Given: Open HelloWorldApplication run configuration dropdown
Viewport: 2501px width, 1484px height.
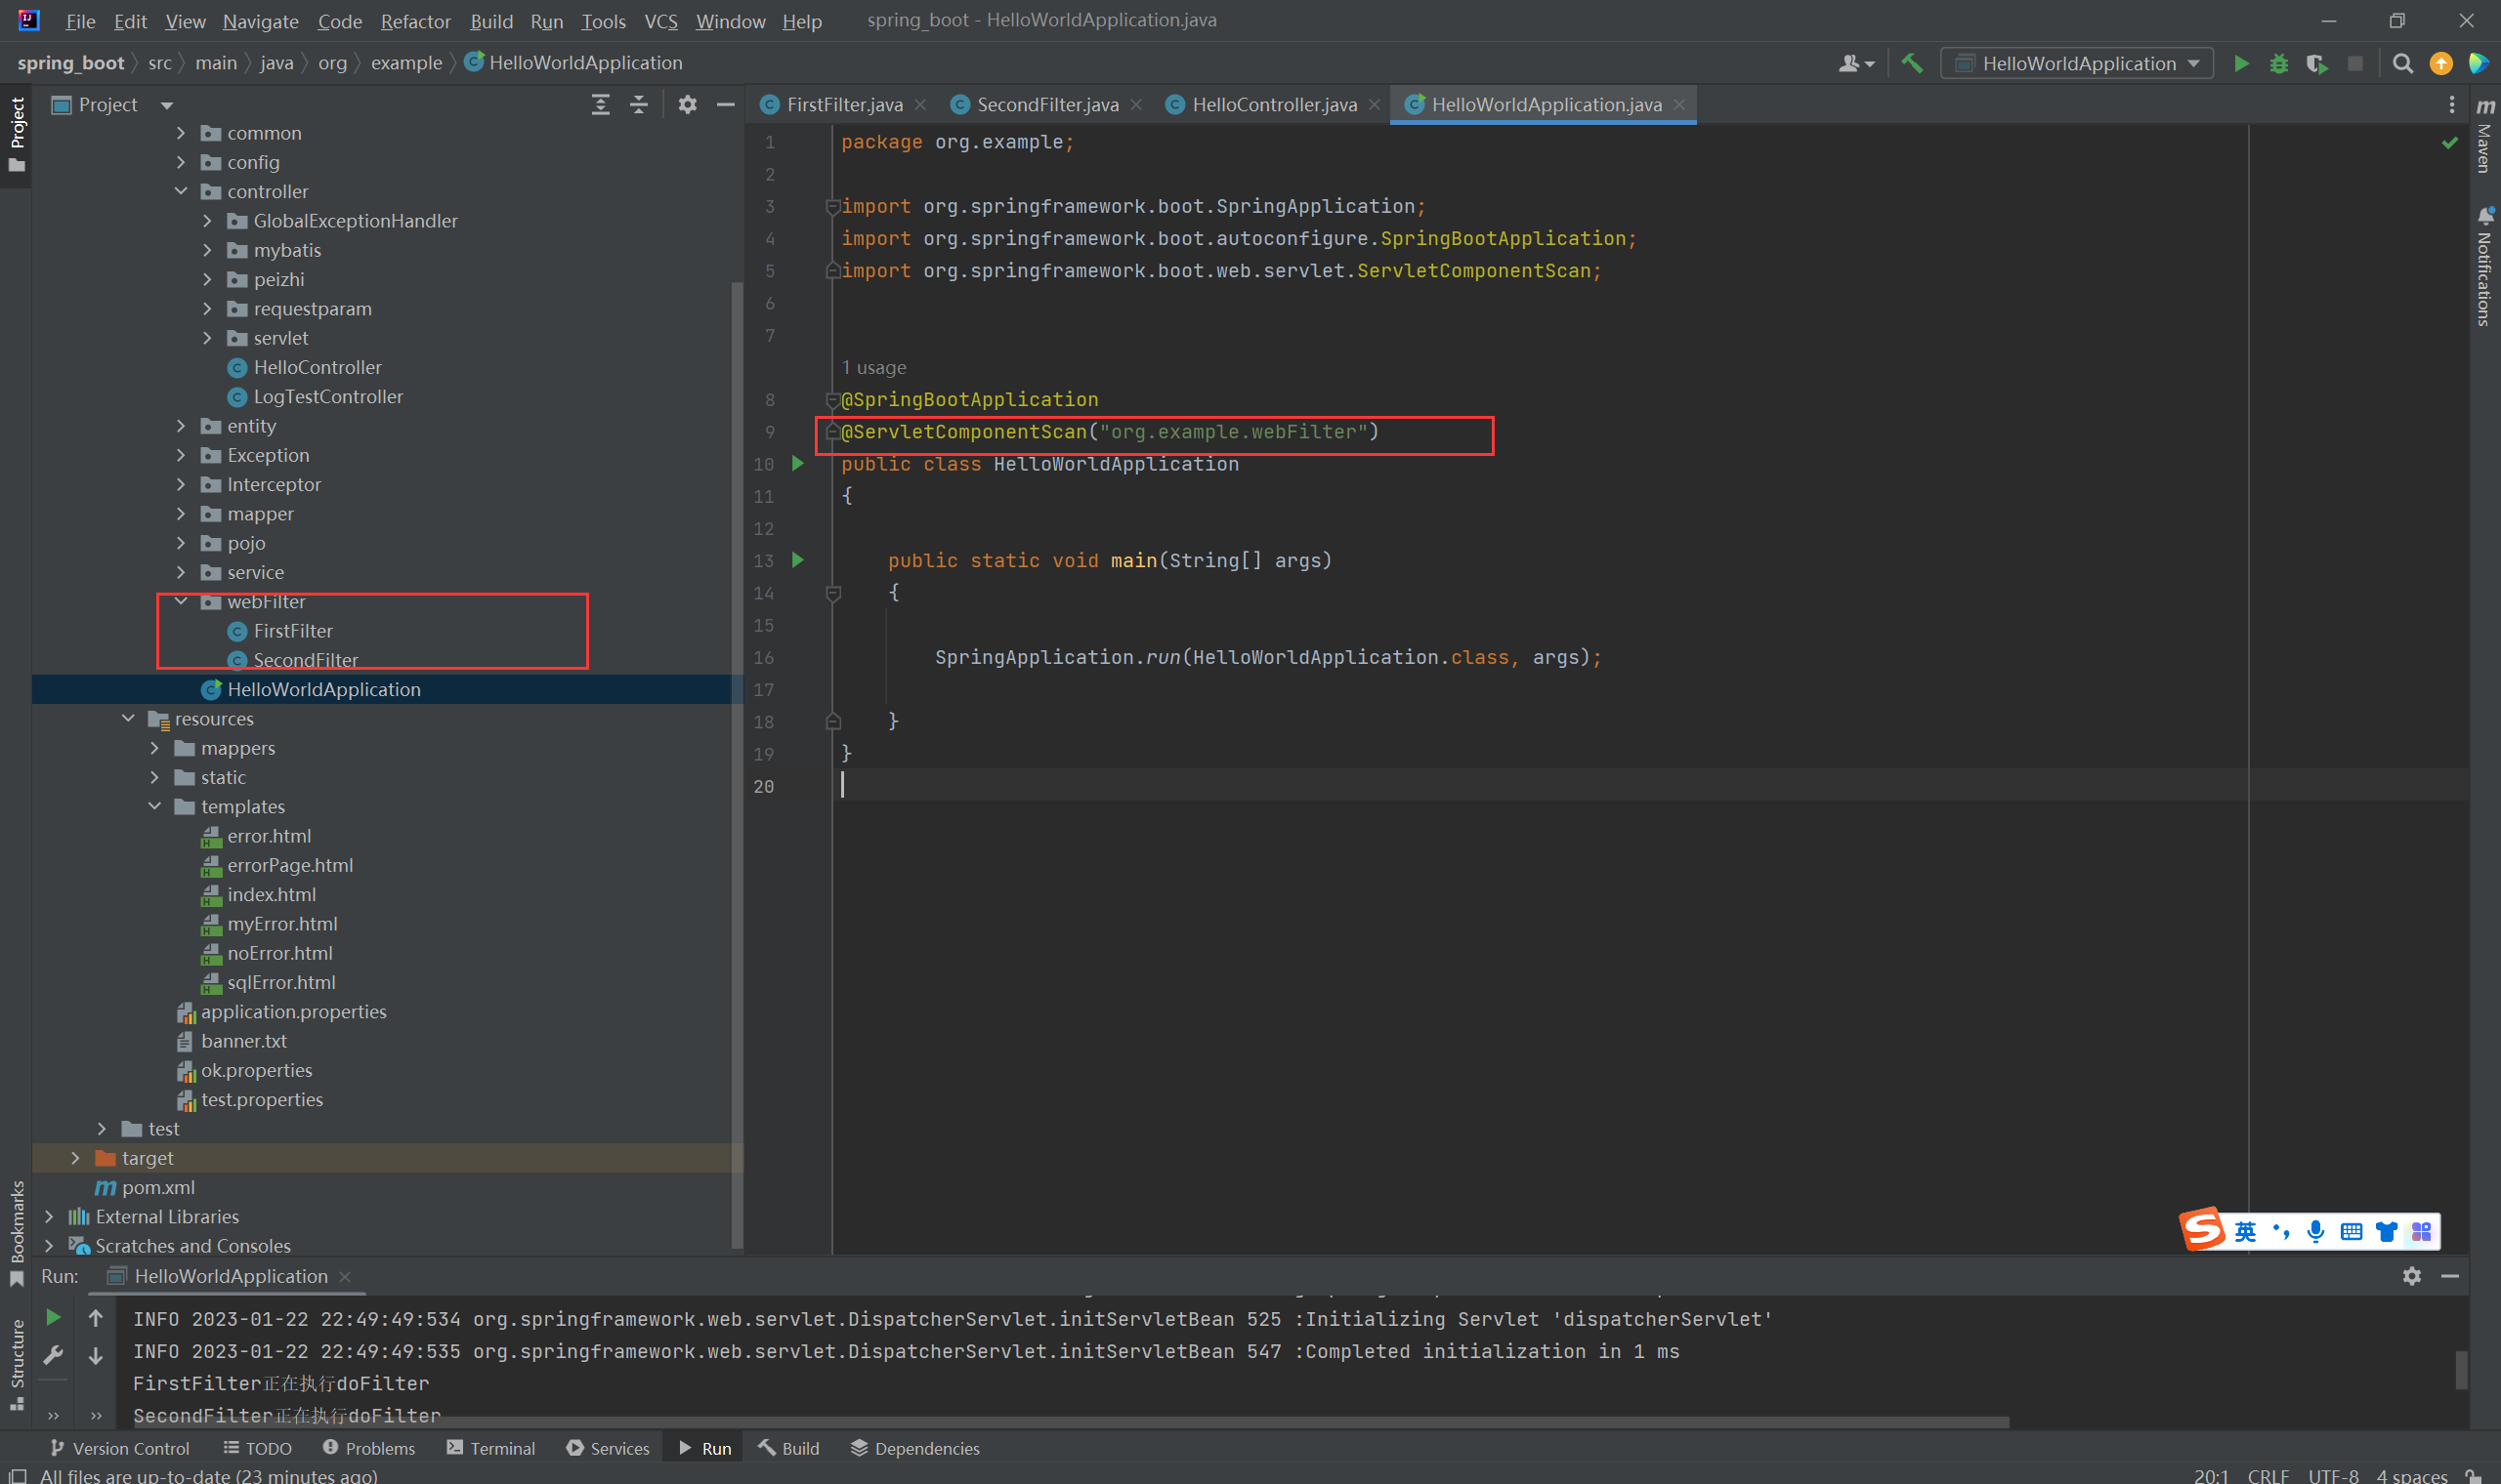Looking at the screenshot, I should [x=2077, y=63].
